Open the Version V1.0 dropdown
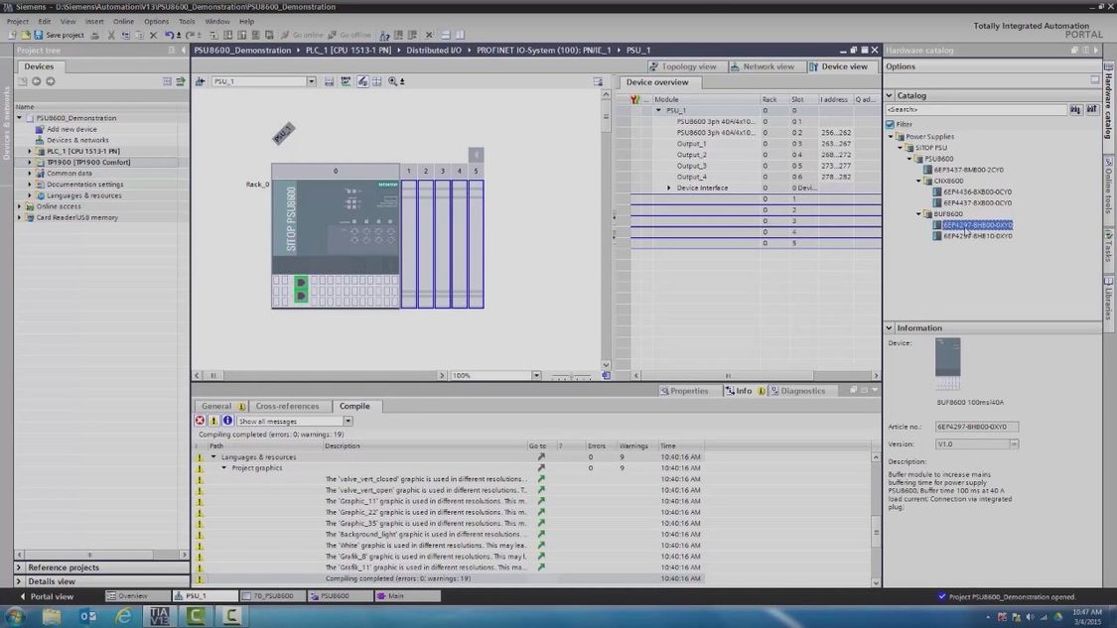This screenshot has width=1117, height=628. [1014, 444]
